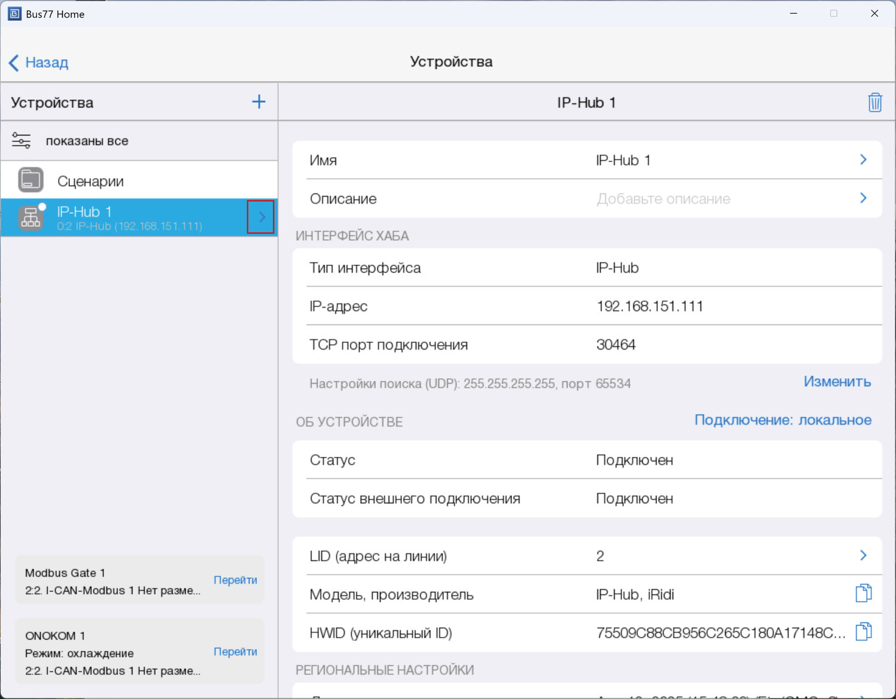Click the Подключение: локальное link
This screenshot has width=896, height=699.
tap(783, 420)
